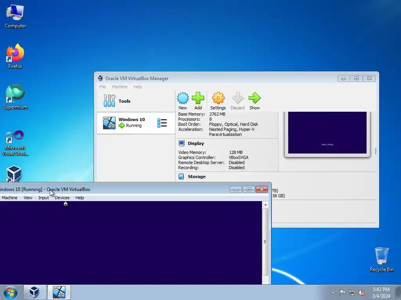401x300 pixels.
Task: Open Machine menu in the running VM window
Action: click(x=9, y=198)
